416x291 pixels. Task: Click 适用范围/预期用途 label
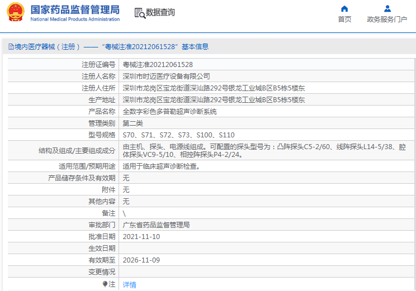tap(87, 166)
